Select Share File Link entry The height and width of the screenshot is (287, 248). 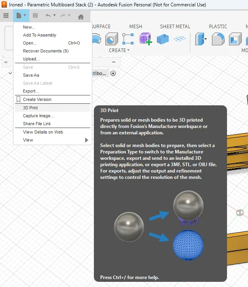[x=53, y=124]
